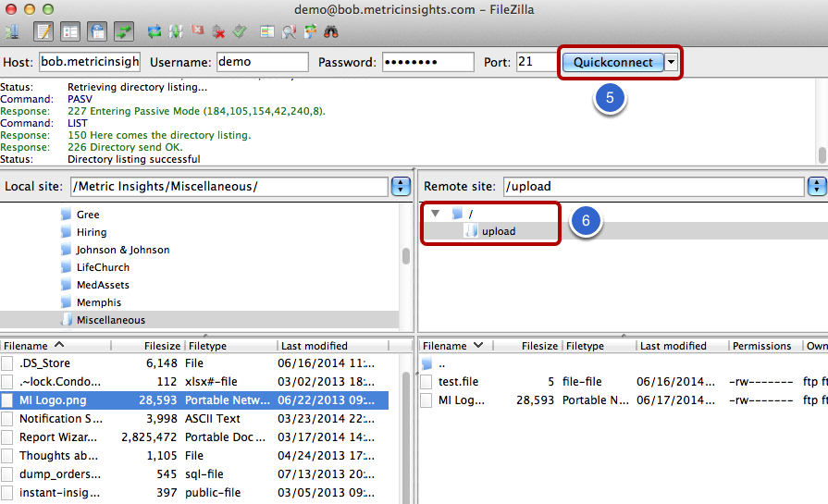Viewport: 828px width, 504px height.
Task: Sort the remote list by Last modified
Action: coord(674,346)
